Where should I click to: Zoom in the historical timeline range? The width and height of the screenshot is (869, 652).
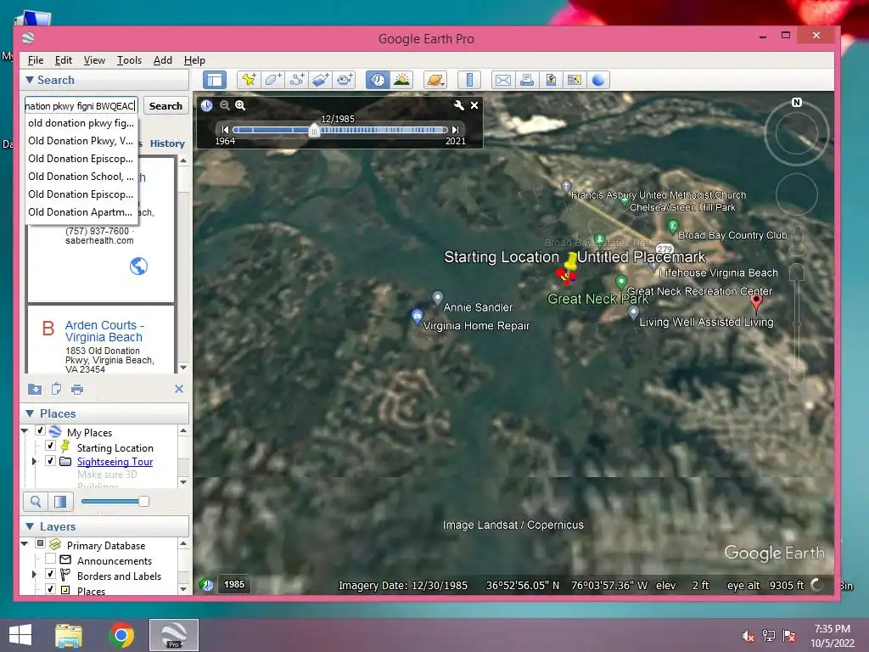240,105
